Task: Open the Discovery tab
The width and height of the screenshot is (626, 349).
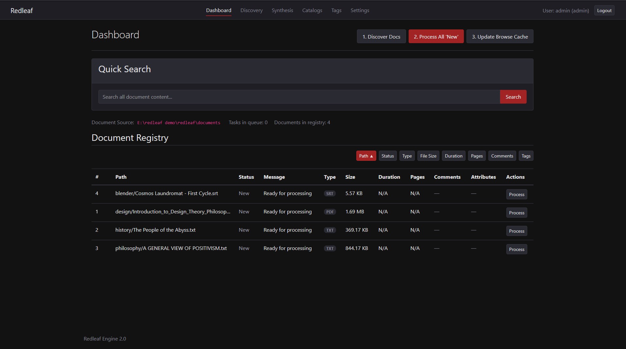Action: click(251, 10)
